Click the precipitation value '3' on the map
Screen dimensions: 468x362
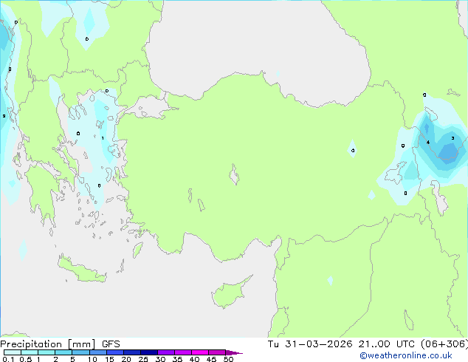tap(452, 138)
